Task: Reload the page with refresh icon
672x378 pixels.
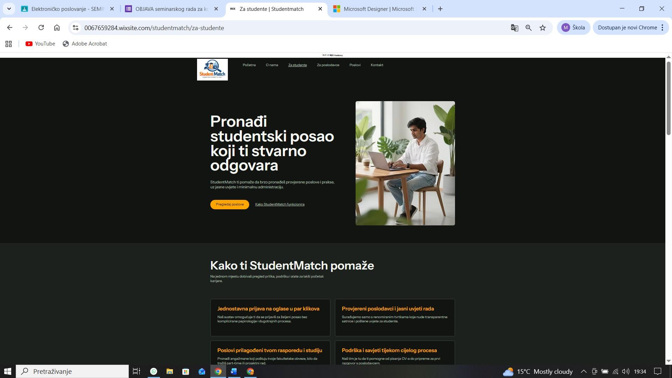Action: (41, 28)
